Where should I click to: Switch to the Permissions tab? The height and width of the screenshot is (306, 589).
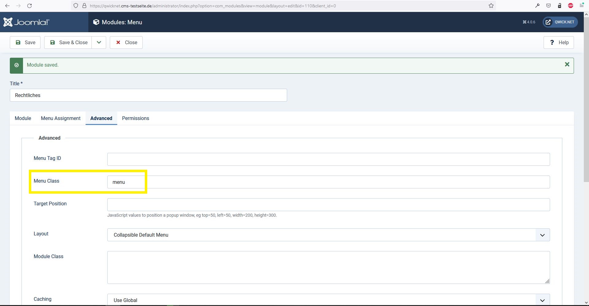pyautogui.click(x=135, y=118)
